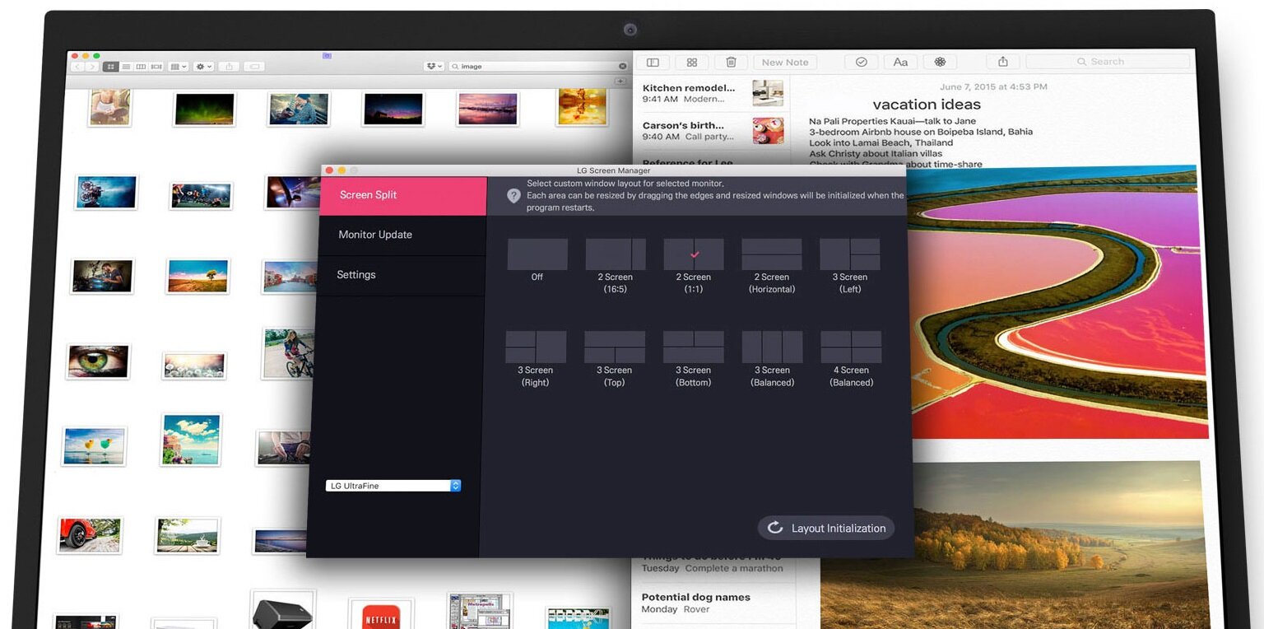Image resolution: width=1264 pixels, height=629 pixels.
Task: Select the checked 2 Screen (1:1) layout
Action: click(x=694, y=254)
